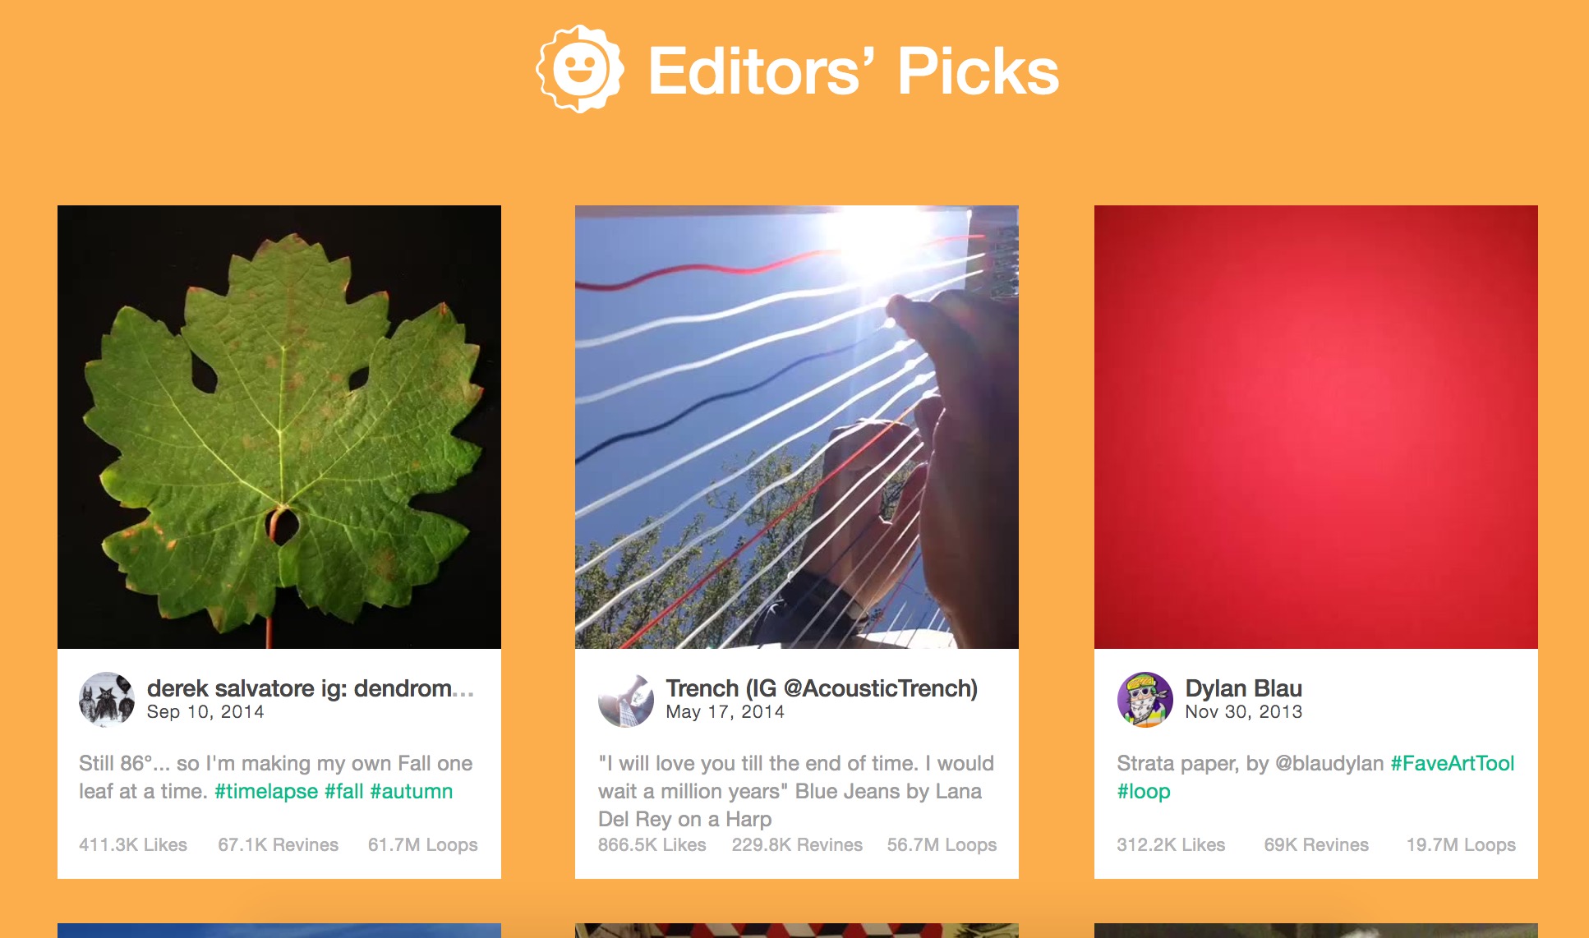The image size is (1589, 938).
Task: Open derek salvatore's profile avatar
Action: [107, 700]
